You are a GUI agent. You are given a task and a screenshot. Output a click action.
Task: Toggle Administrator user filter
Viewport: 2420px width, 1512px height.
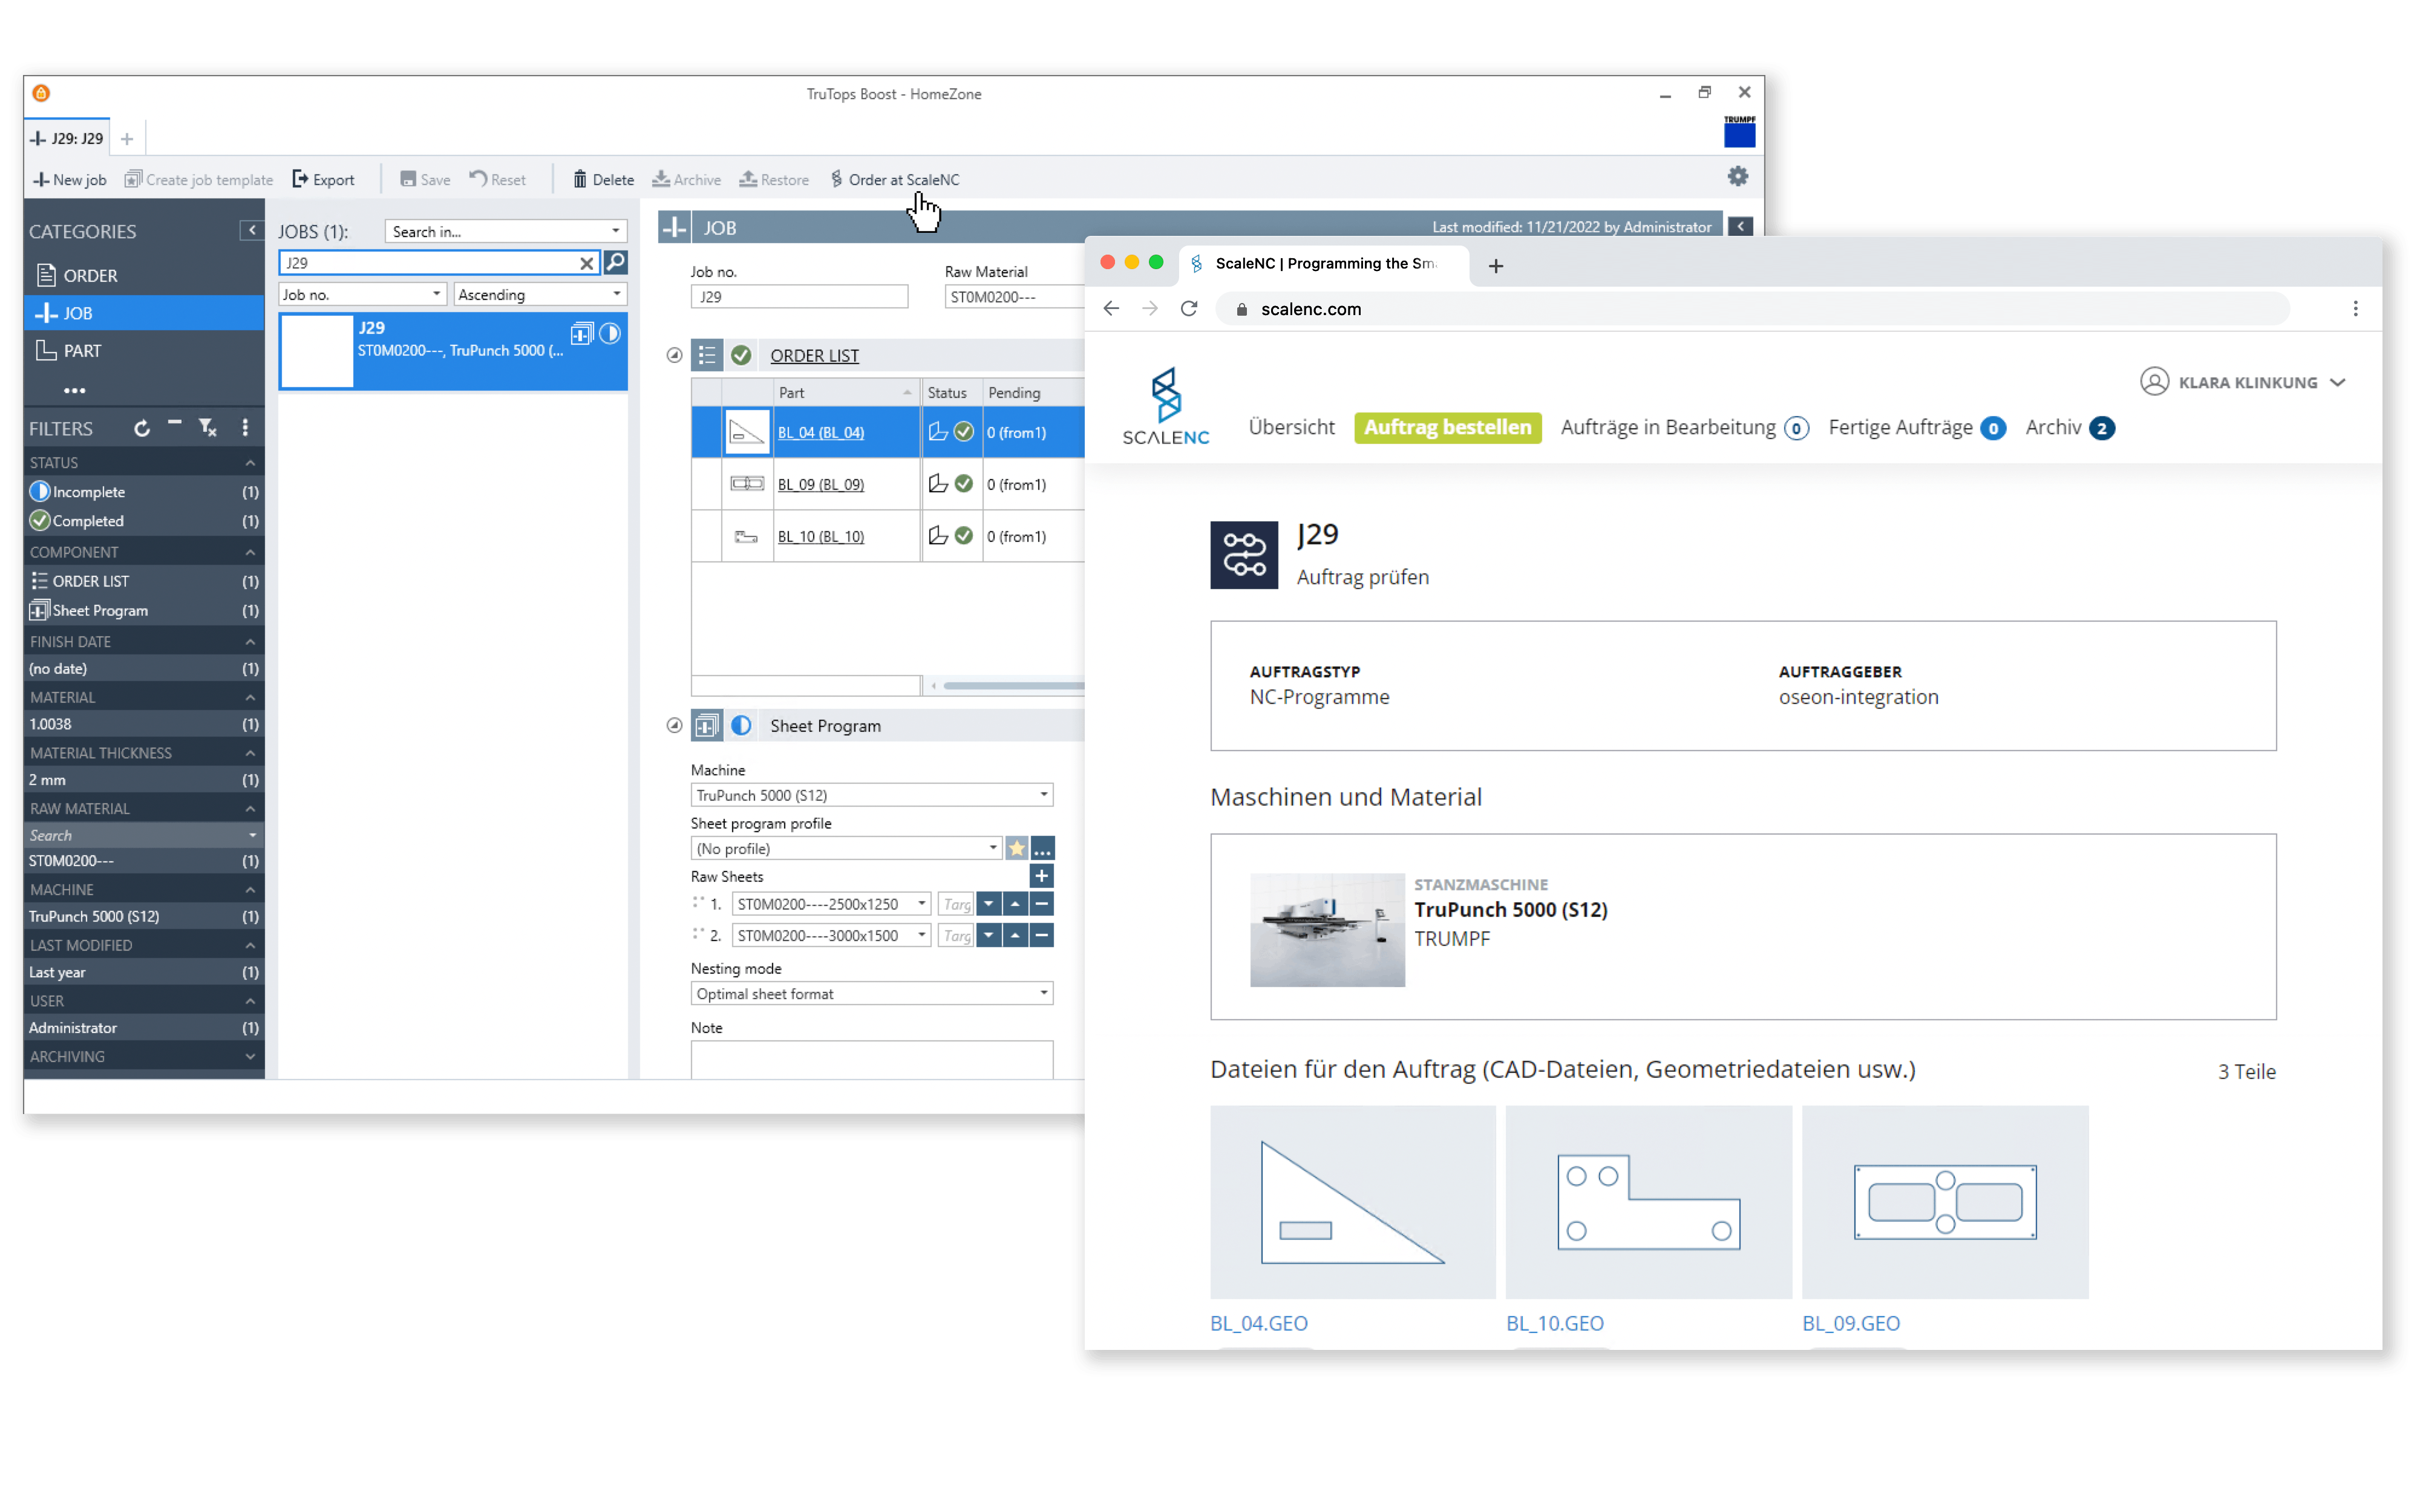144,1028
